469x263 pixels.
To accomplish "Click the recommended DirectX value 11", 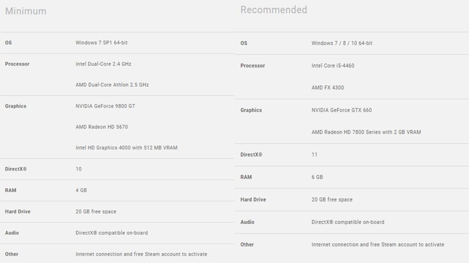I will 314,155.
